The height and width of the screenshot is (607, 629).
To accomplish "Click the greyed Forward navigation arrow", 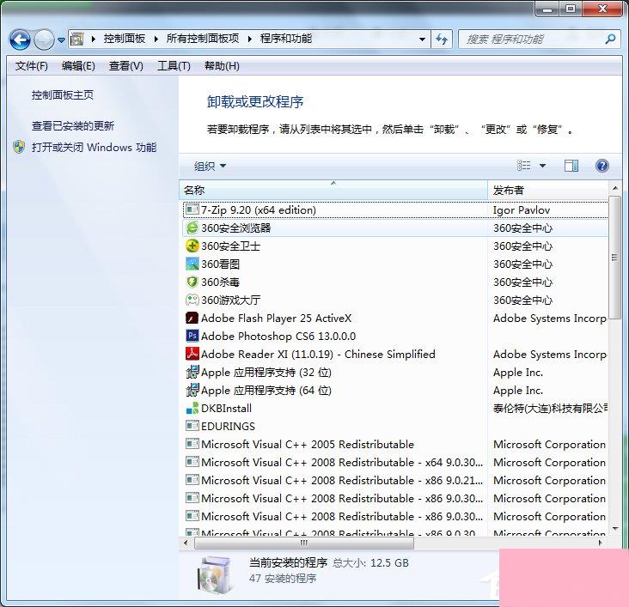I will [44, 39].
